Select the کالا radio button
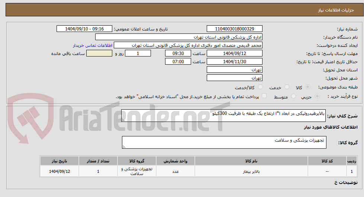This screenshot has height=197, width=364. click(307, 87)
